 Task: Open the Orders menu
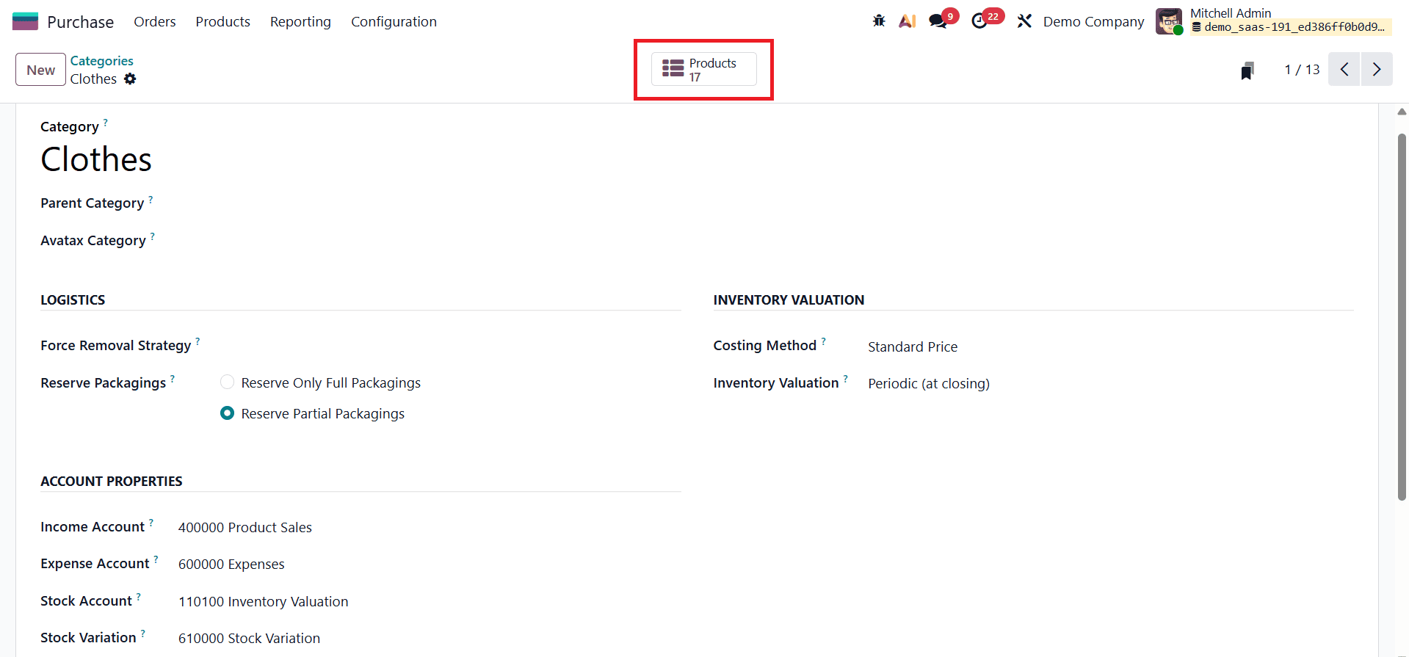pyautogui.click(x=154, y=22)
